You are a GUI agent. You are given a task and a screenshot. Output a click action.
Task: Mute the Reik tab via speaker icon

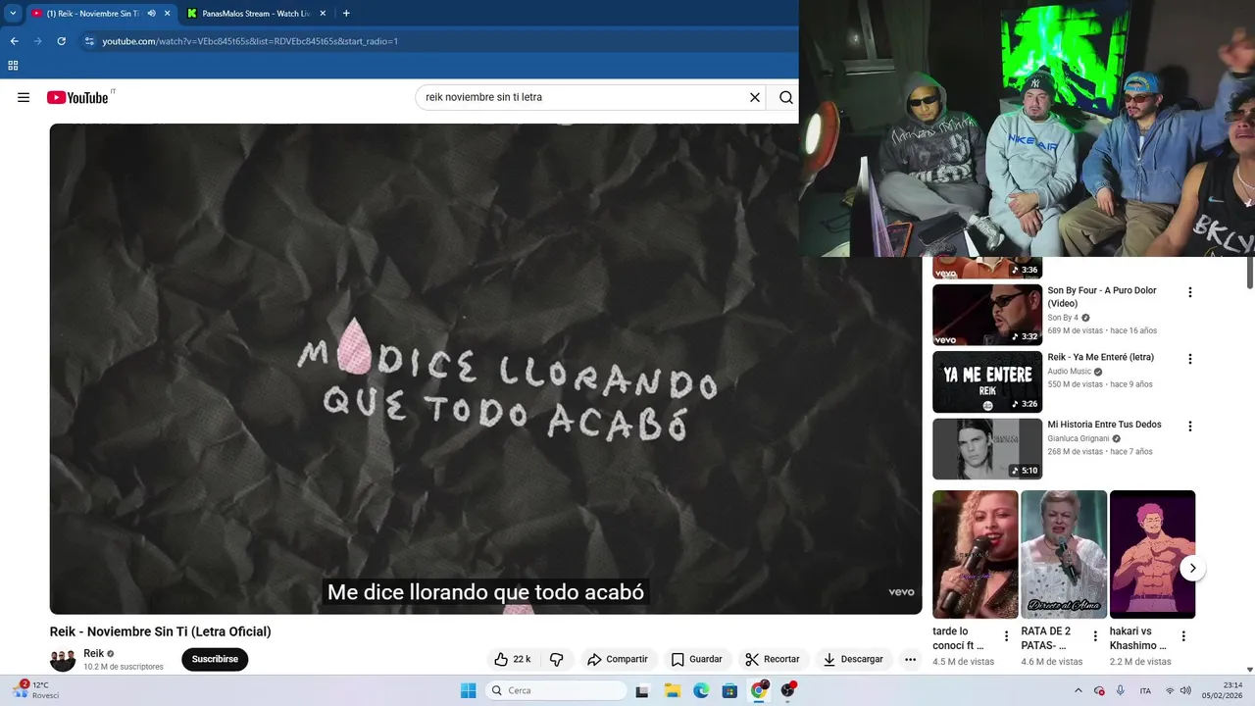coord(151,14)
